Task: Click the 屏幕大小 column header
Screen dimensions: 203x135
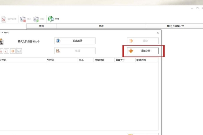Action: click(120, 60)
